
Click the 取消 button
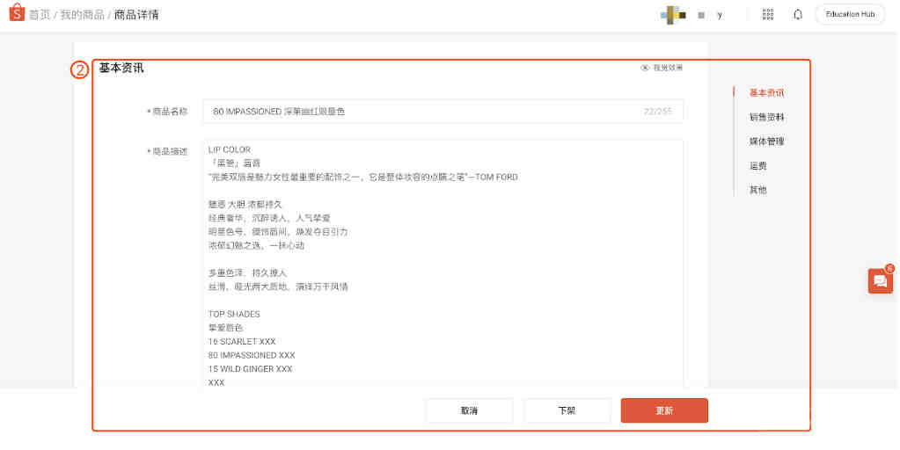coord(469,410)
